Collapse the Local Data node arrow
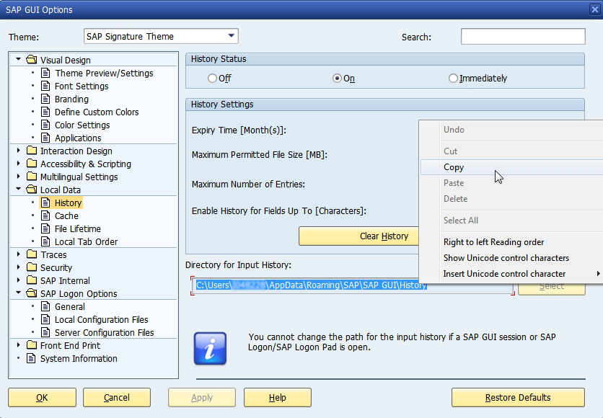Viewport: 603px width, 418px height. pos(18,189)
